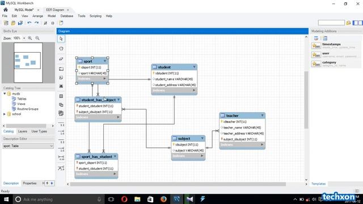The height and width of the screenshot is (204, 363).
Task: Choose 1:n identifying relationship tool
Action: point(61,150)
